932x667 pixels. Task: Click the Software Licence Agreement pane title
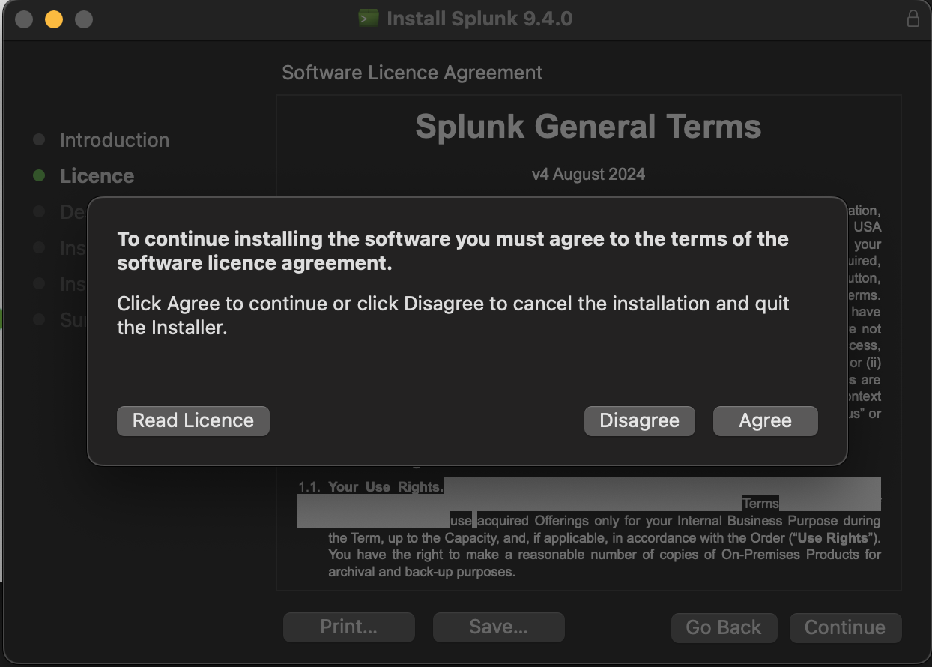pos(412,73)
